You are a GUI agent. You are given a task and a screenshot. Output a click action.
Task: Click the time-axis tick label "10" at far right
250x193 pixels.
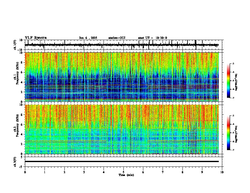click(x=222, y=172)
